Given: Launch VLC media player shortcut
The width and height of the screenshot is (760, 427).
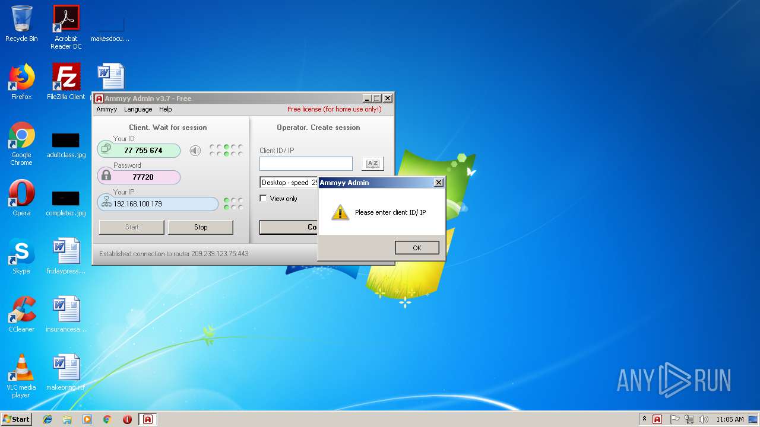Looking at the screenshot, I should click(x=21, y=376).
